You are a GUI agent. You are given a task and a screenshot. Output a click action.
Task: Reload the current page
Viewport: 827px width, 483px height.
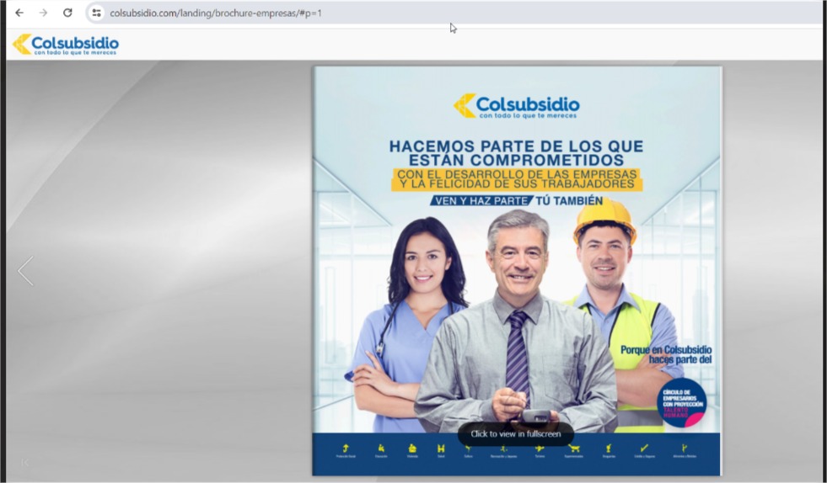[67, 13]
